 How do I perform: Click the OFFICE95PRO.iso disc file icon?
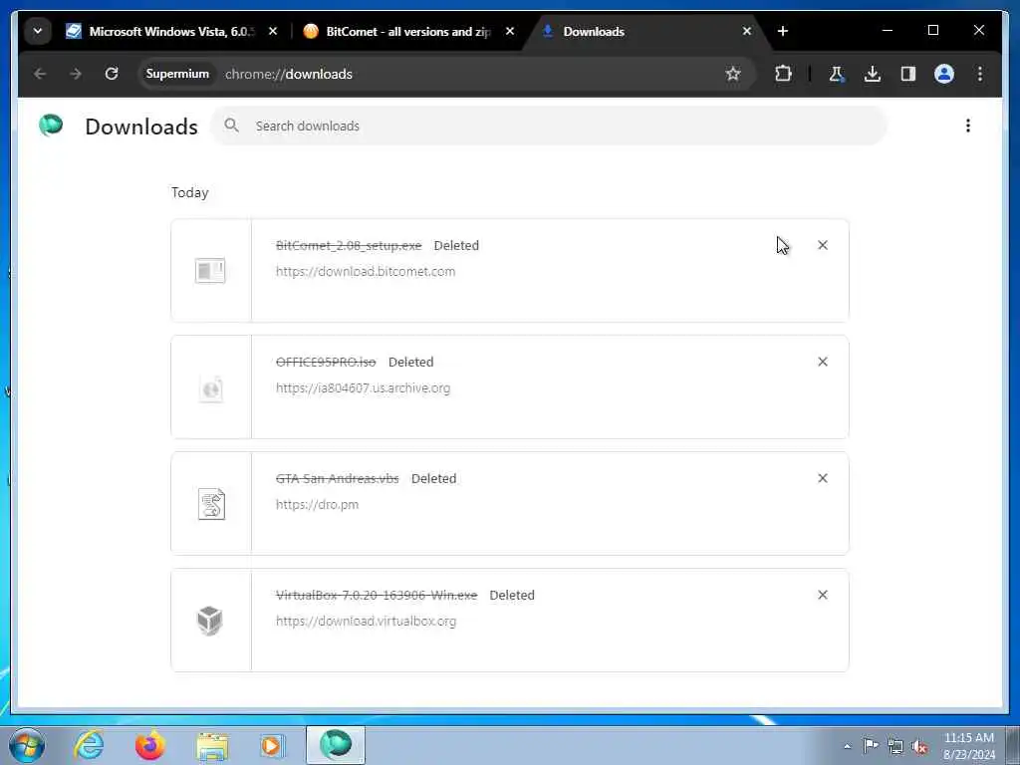point(211,388)
